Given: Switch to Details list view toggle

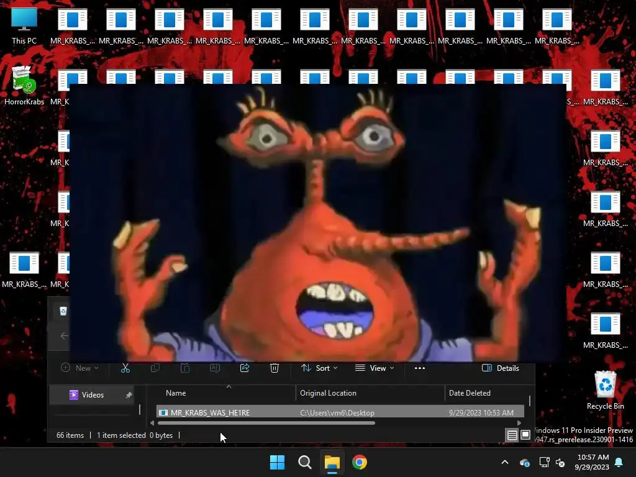Looking at the screenshot, I should 512,435.
